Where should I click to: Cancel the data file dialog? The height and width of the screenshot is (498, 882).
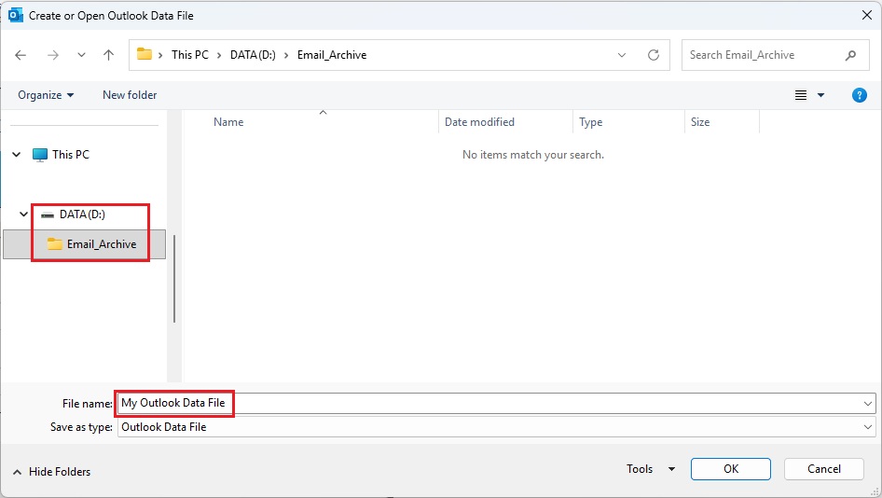pyautogui.click(x=823, y=469)
